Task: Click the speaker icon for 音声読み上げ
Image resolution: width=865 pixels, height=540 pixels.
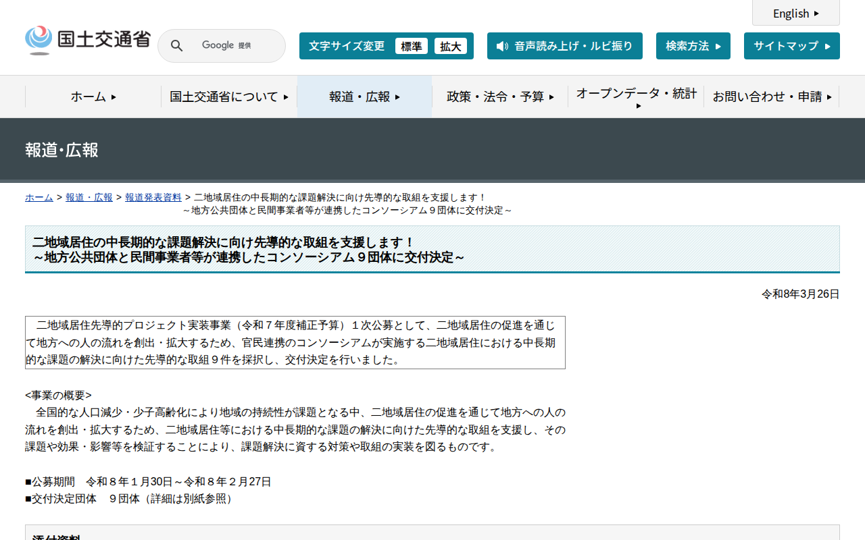Action: pyautogui.click(x=502, y=46)
